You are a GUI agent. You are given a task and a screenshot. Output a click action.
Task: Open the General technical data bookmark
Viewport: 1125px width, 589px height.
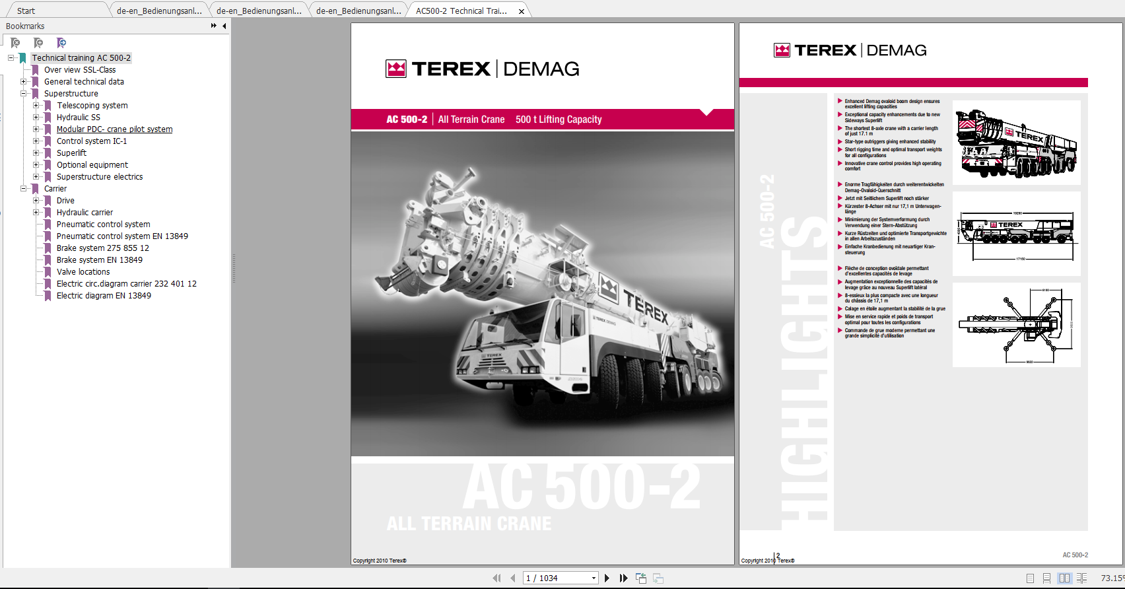84,82
